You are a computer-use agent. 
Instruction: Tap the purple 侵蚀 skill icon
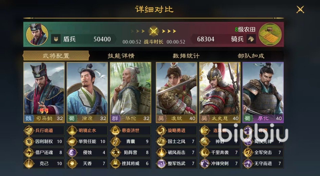[72, 152]
